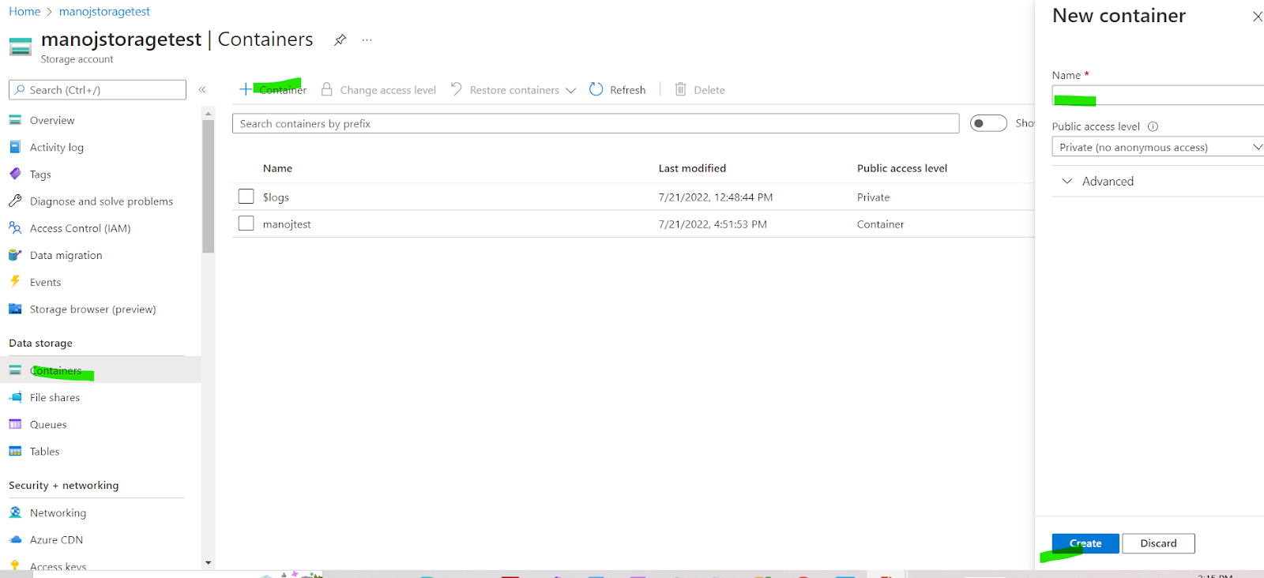Collapse sidebar with double chevron icon
This screenshot has height=578, width=1264.
coord(202,90)
